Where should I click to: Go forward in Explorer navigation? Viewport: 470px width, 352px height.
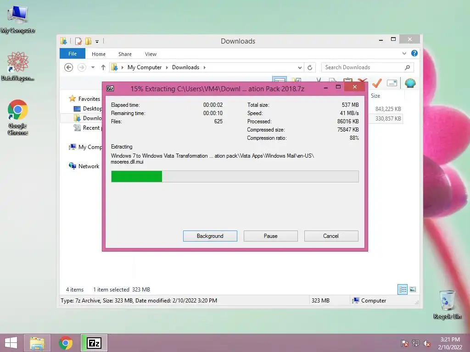pyautogui.click(x=82, y=67)
